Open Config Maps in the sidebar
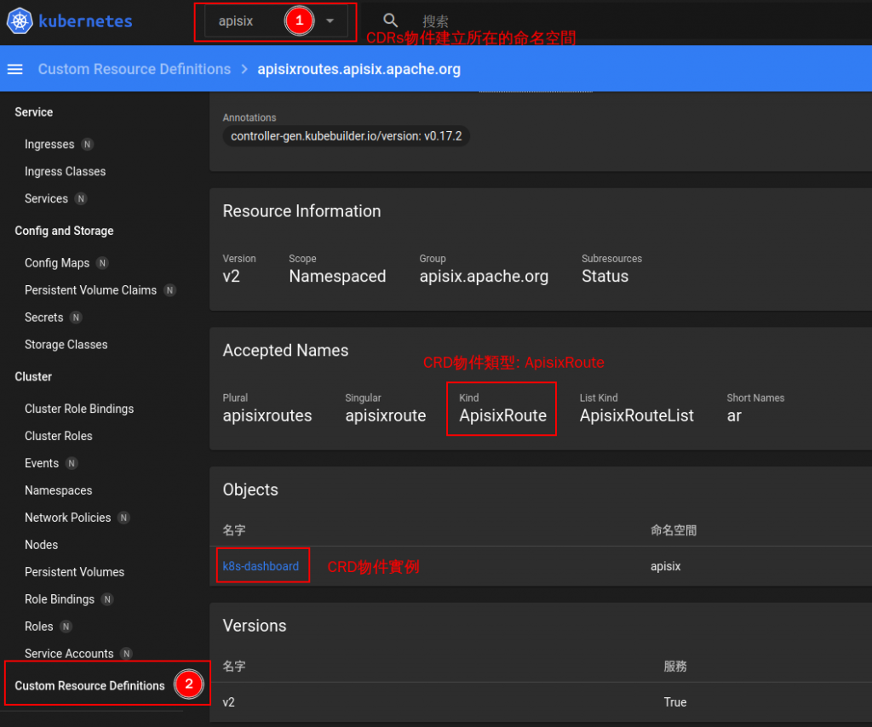This screenshot has width=872, height=727. click(x=57, y=263)
